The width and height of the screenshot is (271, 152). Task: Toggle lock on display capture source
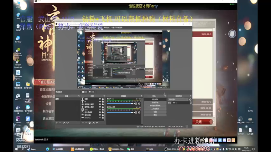(x=103, y=112)
